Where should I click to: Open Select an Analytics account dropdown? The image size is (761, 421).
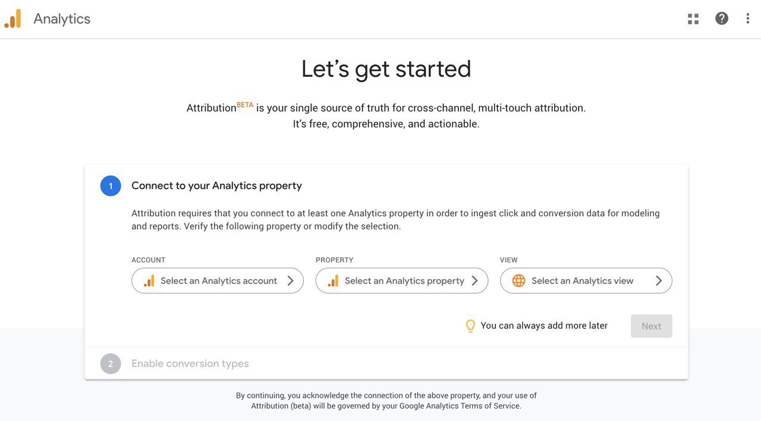pos(218,281)
